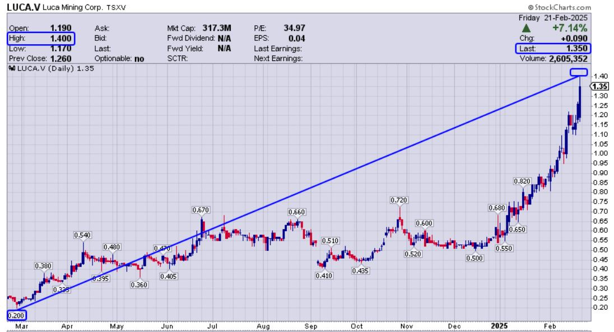The width and height of the screenshot is (614, 332).
Task: Select the High value 1.400
Action: click(x=61, y=39)
